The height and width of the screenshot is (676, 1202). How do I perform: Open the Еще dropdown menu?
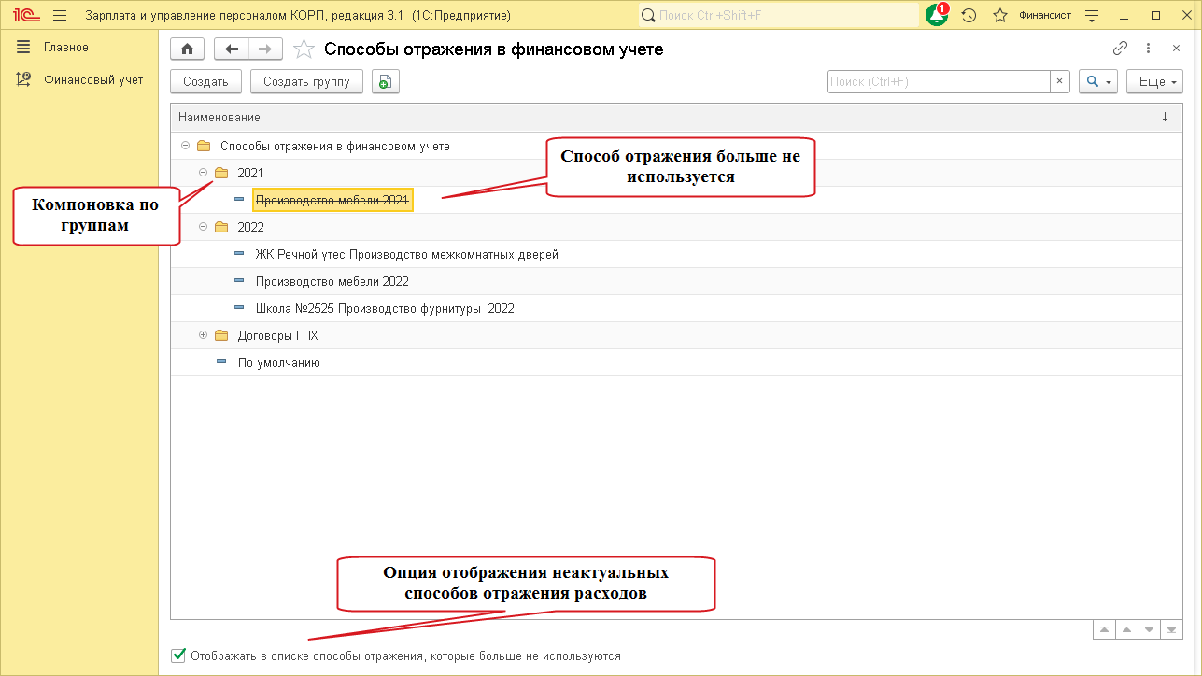1154,82
